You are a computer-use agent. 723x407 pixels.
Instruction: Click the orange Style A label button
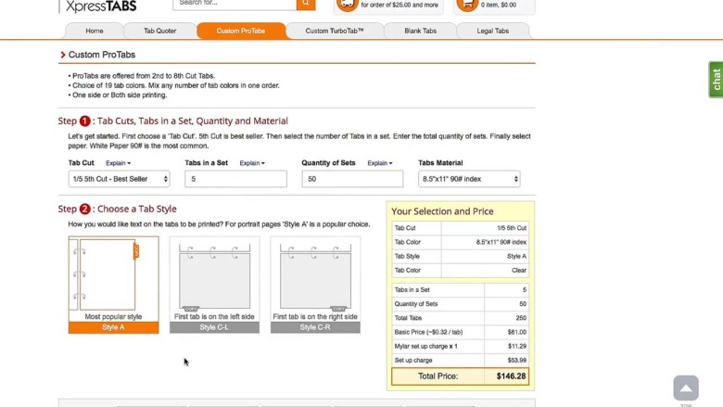[x=113, y=327]
